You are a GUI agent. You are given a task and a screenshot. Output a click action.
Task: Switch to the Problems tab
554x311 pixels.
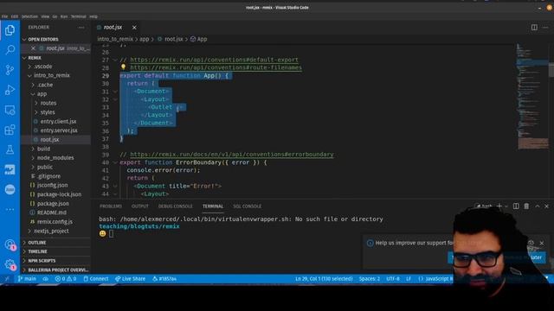[111, 206]
